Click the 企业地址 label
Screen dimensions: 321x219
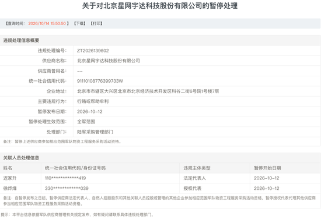click(57, 91)
